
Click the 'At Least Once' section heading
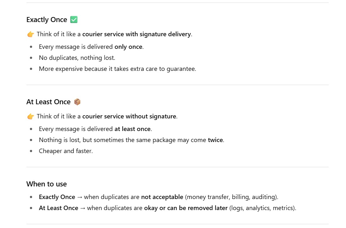(48, 102)
